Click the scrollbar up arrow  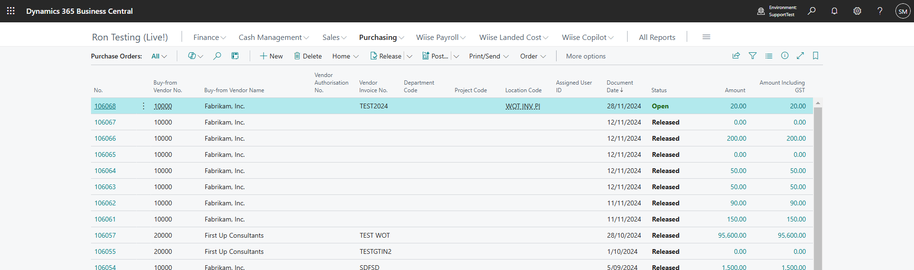pyautogui.click(x=818, y=103)
